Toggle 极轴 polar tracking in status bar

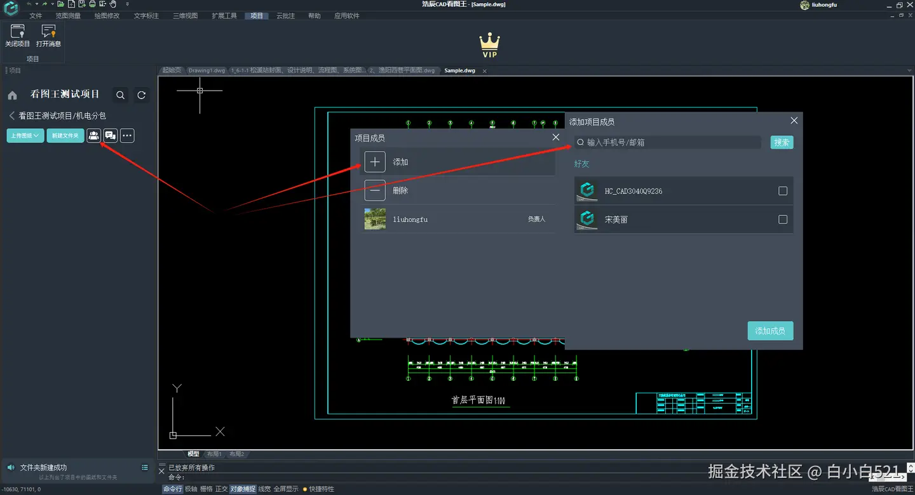(x=191, y=489)
